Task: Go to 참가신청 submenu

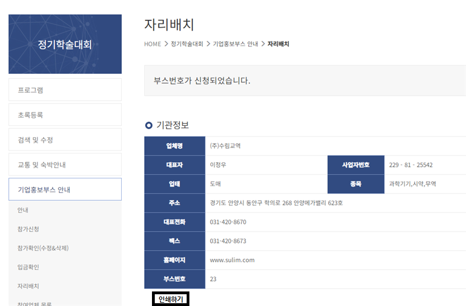Action: (28, 229)
